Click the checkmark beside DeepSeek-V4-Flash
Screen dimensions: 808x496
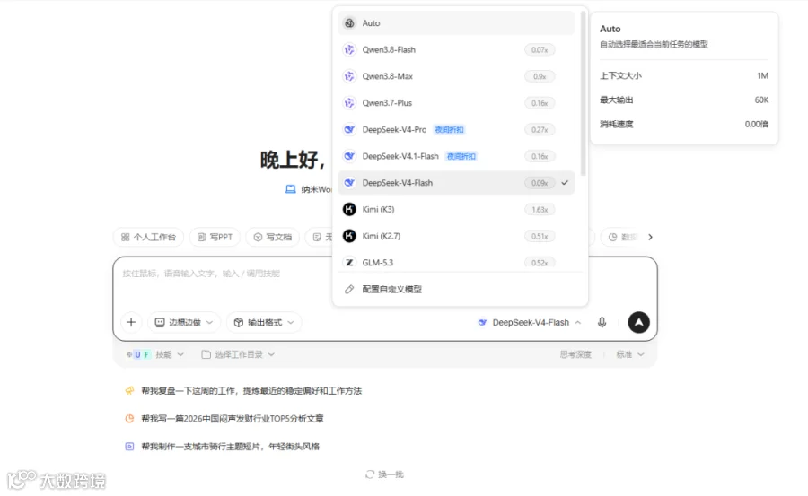click(x=565, y=183)
